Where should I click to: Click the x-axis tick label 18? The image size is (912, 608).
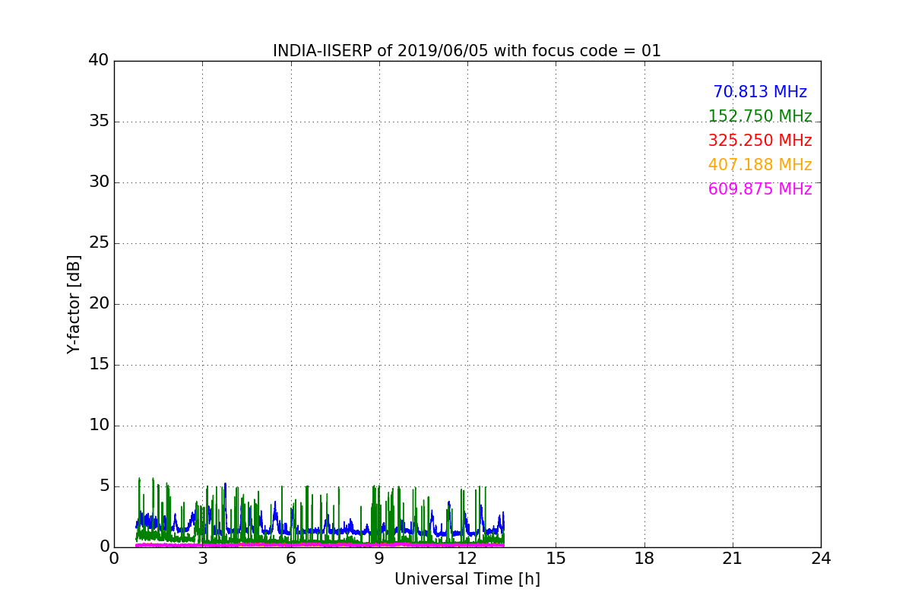(644, 559)
